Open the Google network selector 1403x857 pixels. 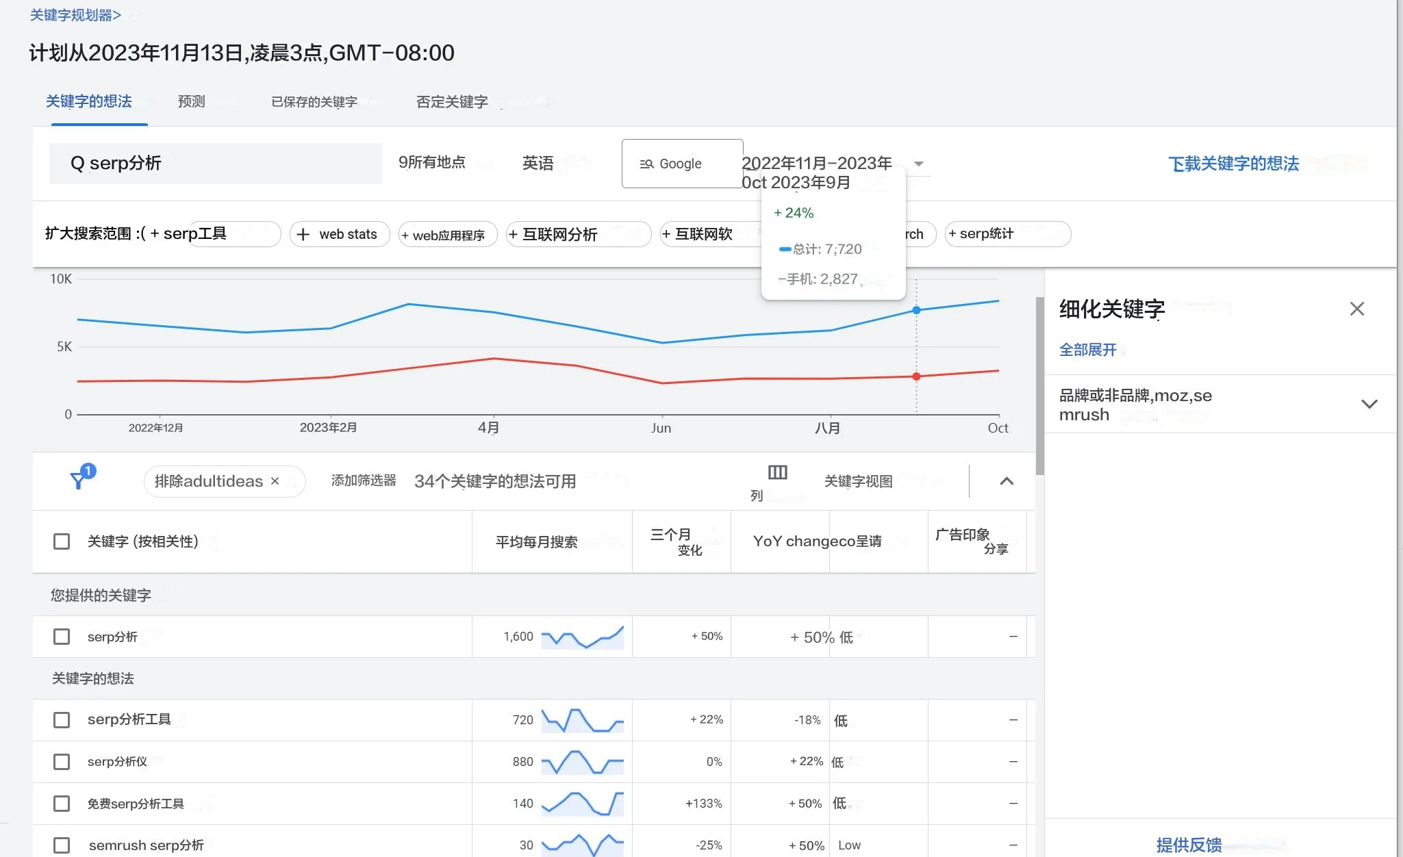682,164
